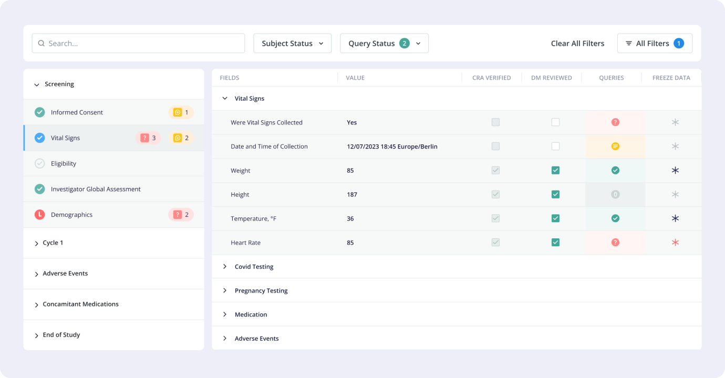Open the Query Status dropdown
The image size is (725, 378).
point(384,44)
